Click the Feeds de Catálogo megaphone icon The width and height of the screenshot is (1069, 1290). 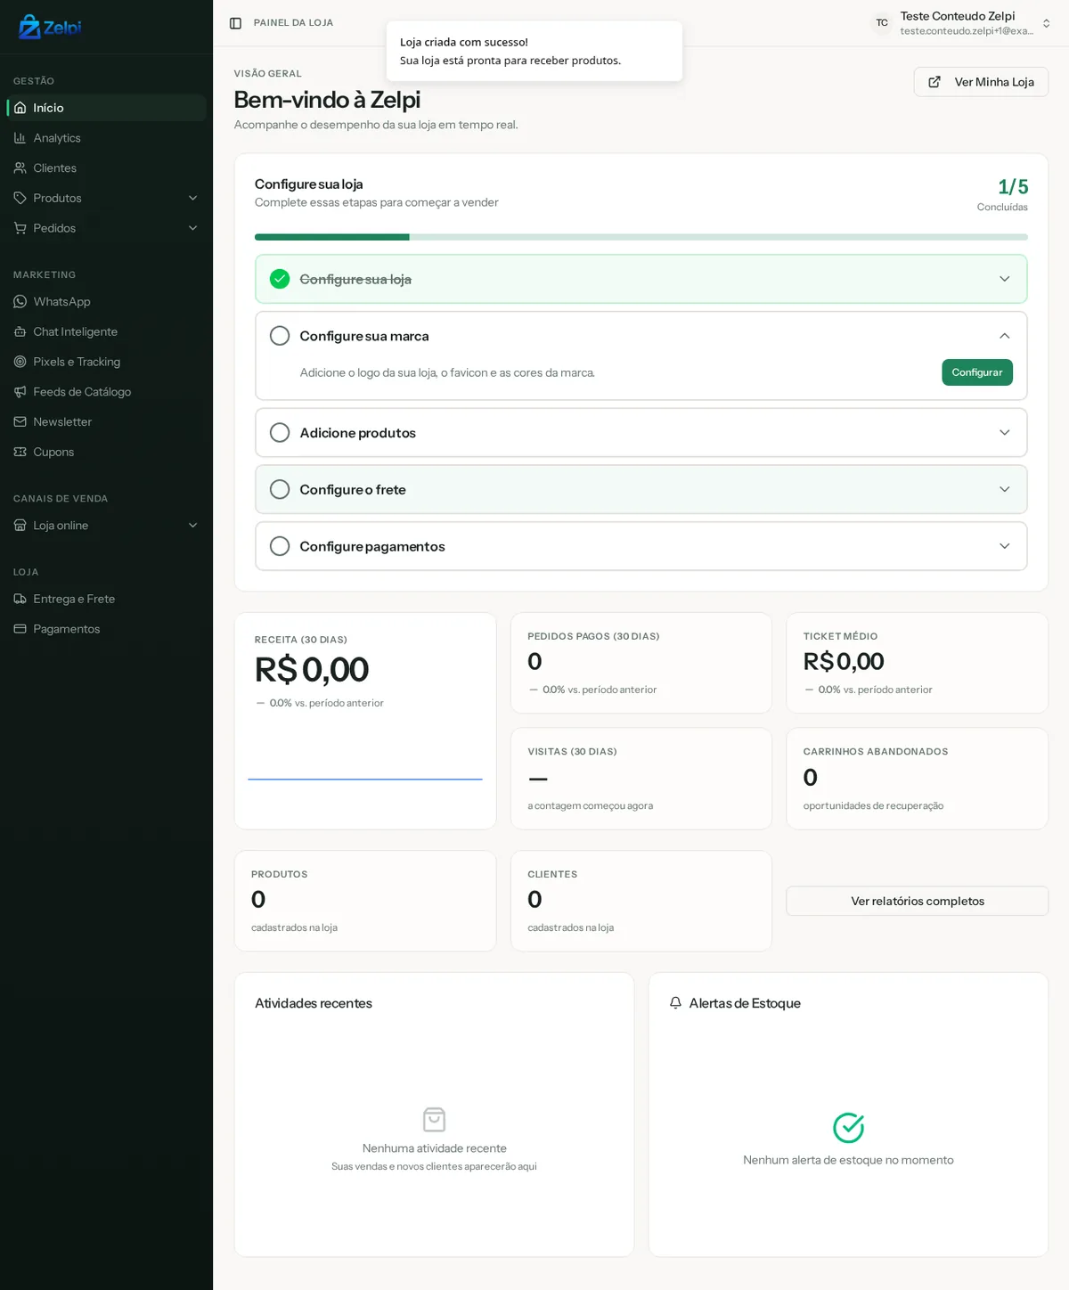[20, 392]
